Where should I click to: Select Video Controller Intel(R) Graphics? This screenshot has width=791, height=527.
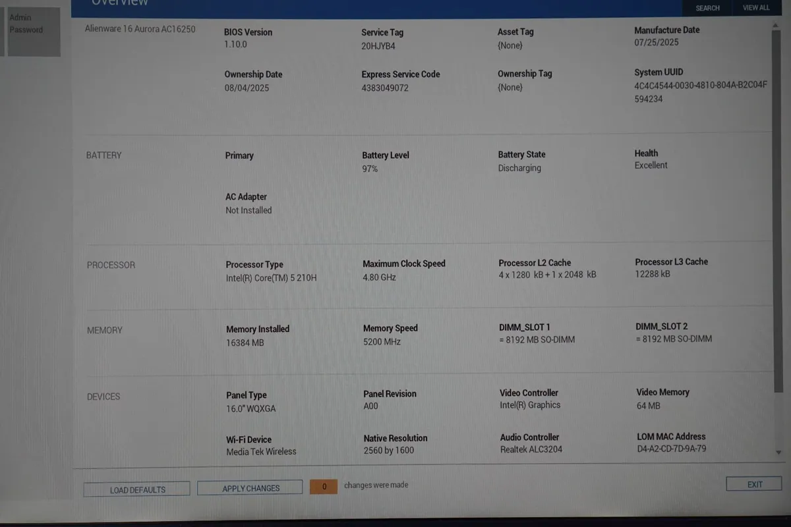coord(530,405)
